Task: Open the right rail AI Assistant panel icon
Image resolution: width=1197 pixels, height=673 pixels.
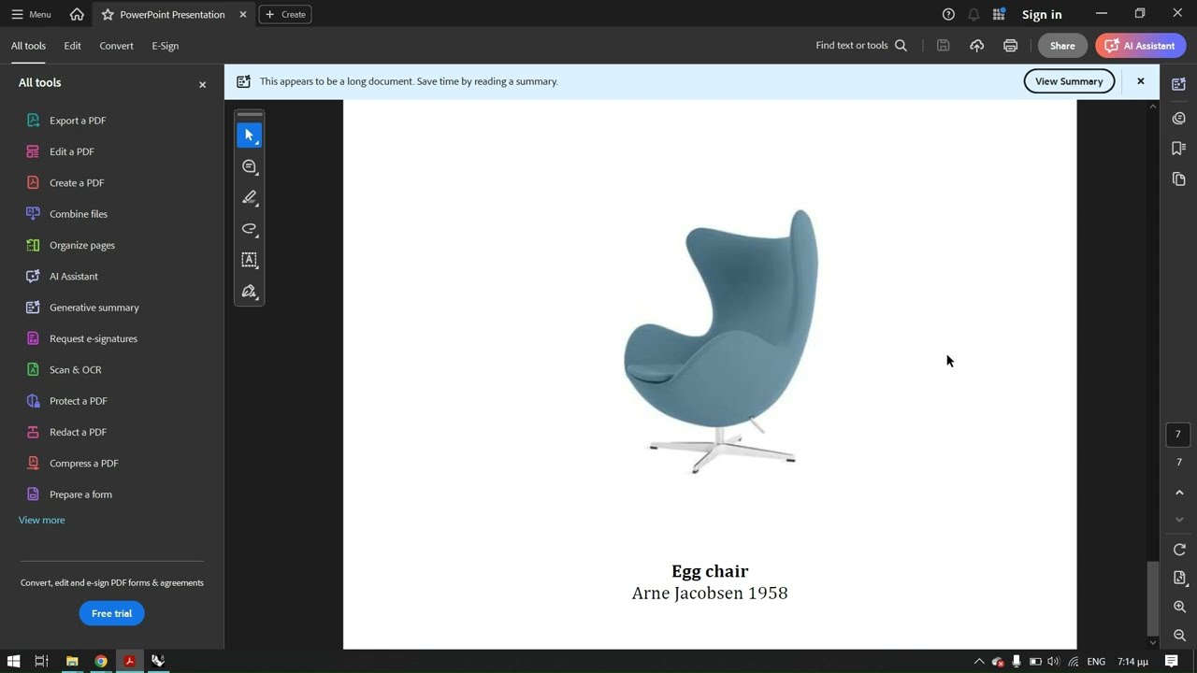Action: pyautogui.click(x=1178, y=84)
